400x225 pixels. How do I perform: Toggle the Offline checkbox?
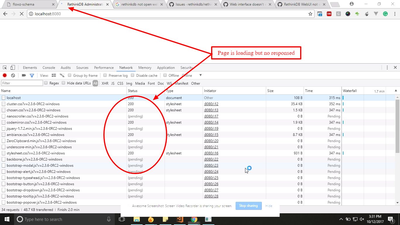coord(165,75)
